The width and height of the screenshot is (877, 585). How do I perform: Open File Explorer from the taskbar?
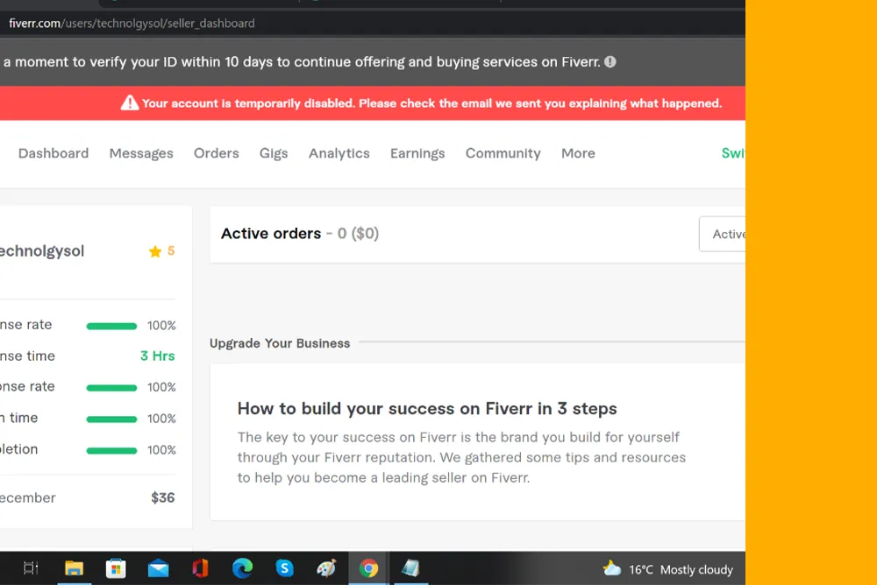(x=74, y=568)
